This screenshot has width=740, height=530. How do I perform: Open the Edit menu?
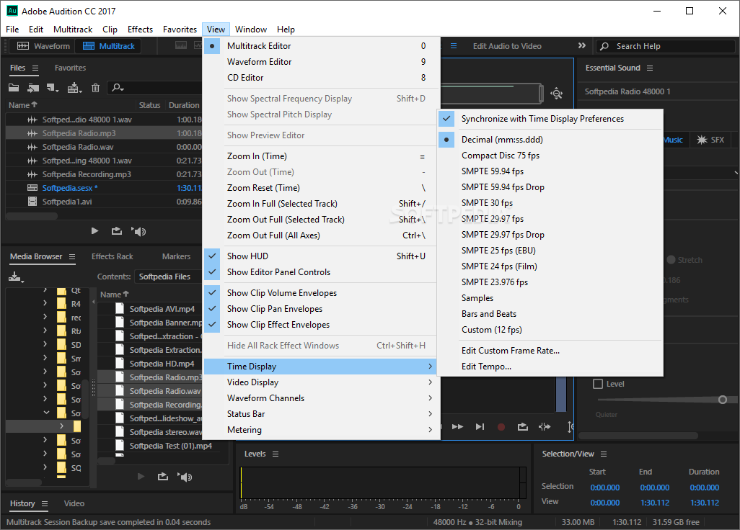pyautogui.click(x=36, y=30)
